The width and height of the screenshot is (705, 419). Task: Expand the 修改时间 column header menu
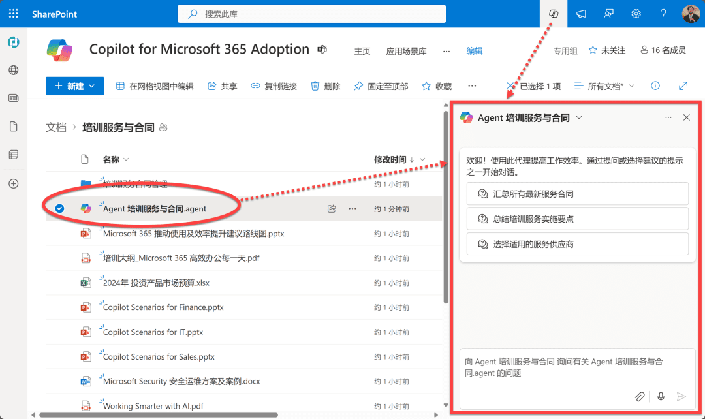coord(422,159)
